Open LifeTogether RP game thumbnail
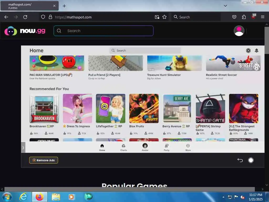This screenshot has width=269, height=202. pos(111,108)
